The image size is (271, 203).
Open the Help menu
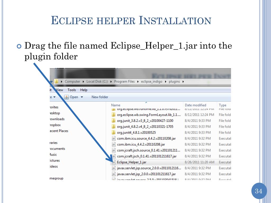[x=84, y=90]
